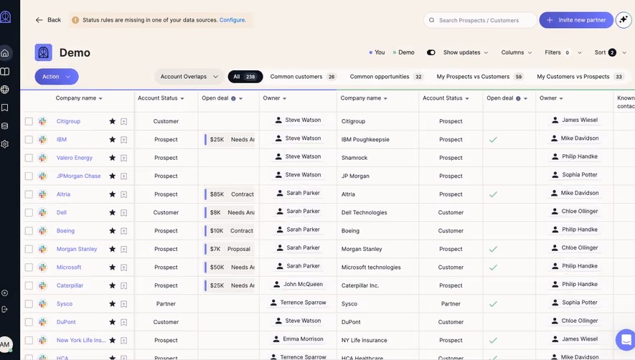Check the DuPont row checkbox
This screenshot has height=360, width=635.
(29, 322)
